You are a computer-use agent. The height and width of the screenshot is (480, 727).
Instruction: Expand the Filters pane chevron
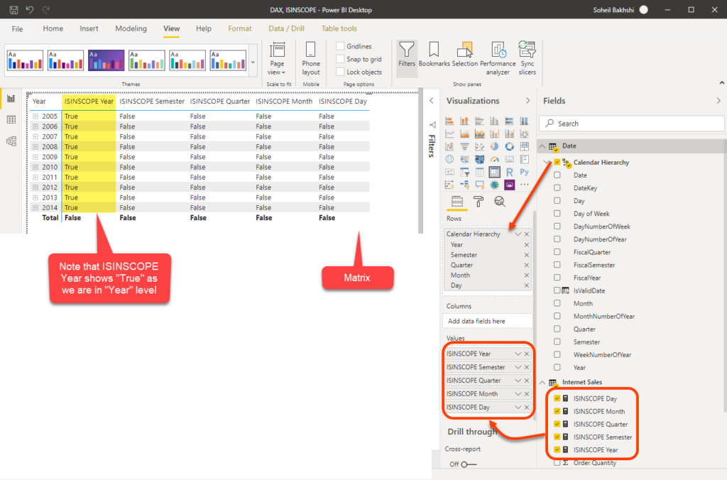431,101
